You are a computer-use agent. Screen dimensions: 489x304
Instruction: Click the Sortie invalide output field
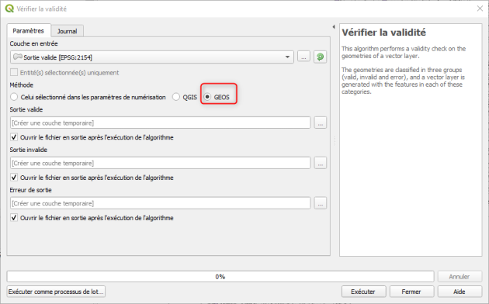coord(161,163)
